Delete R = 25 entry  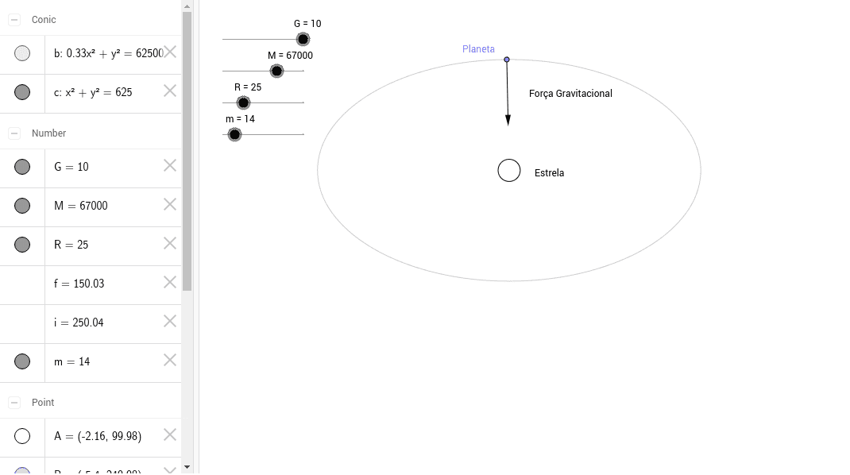pos(170,244)
